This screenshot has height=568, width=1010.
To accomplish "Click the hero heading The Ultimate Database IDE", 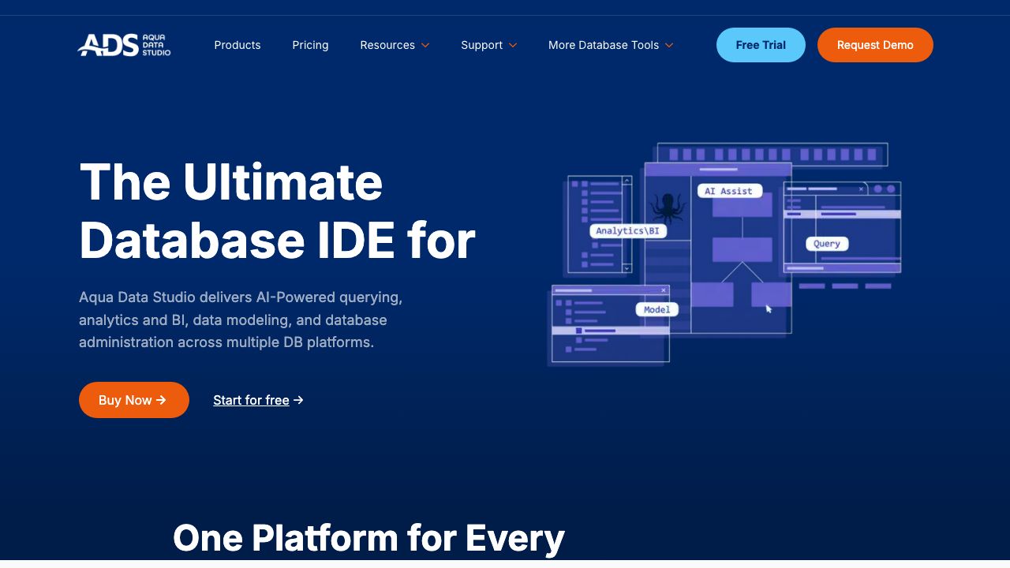I will pos(277,211).
